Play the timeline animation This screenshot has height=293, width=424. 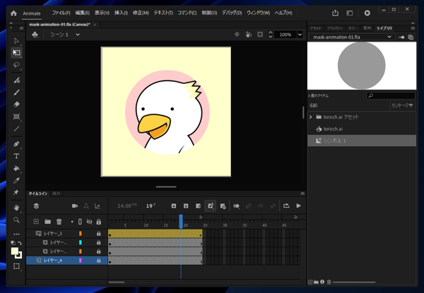299,206
